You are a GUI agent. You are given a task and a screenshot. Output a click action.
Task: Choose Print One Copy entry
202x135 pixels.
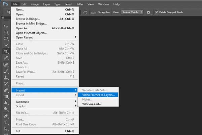[44, 124]
